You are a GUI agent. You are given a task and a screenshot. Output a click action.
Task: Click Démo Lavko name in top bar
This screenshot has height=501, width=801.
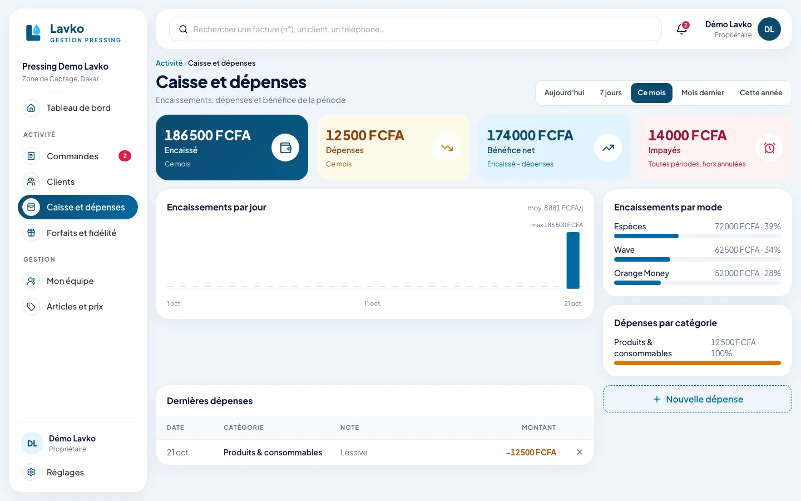[728, 24]
